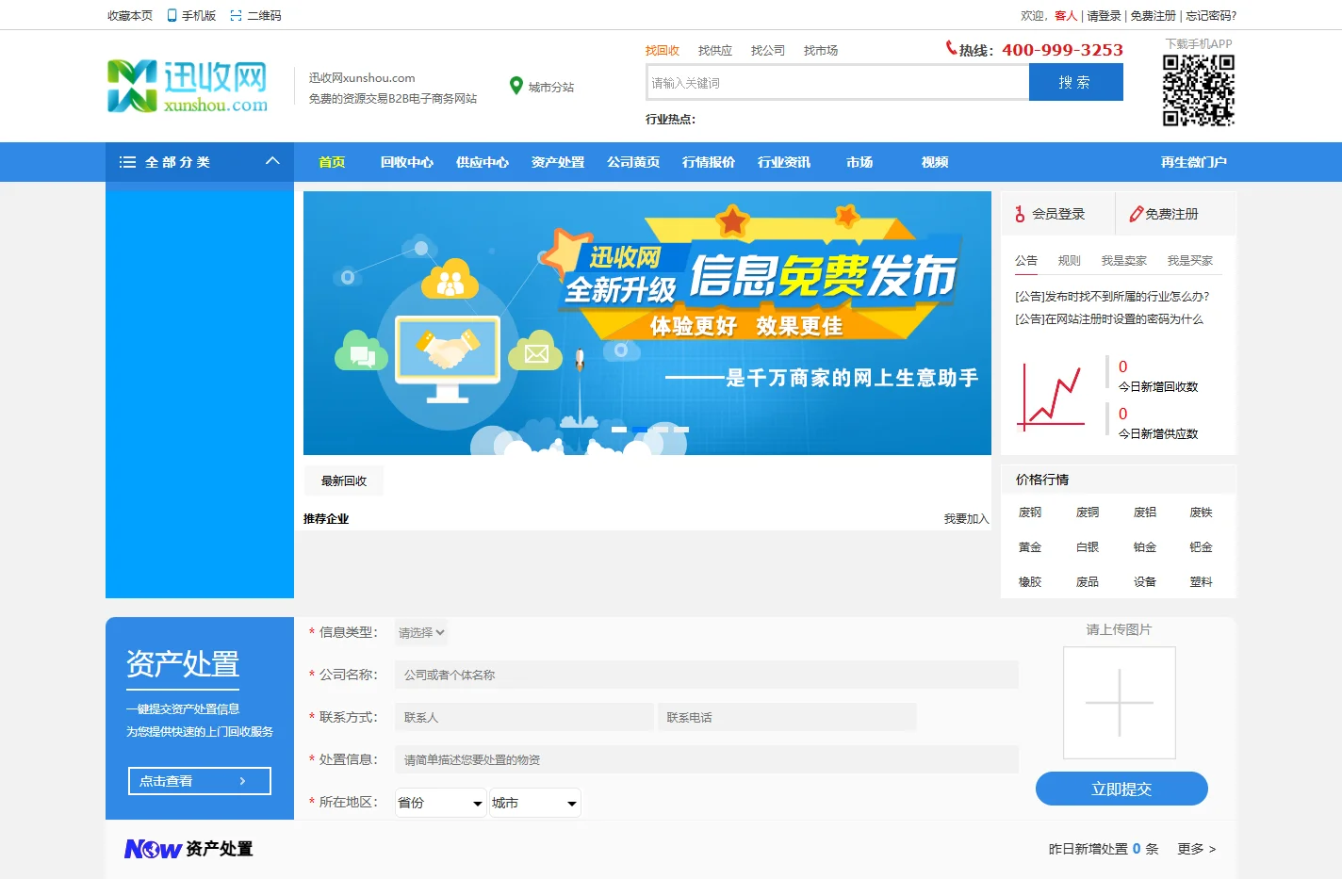The height and width of the screenshot is (879, 1342).
Task: Click the mobile app QR code image
Action: tap(1199, 90)
